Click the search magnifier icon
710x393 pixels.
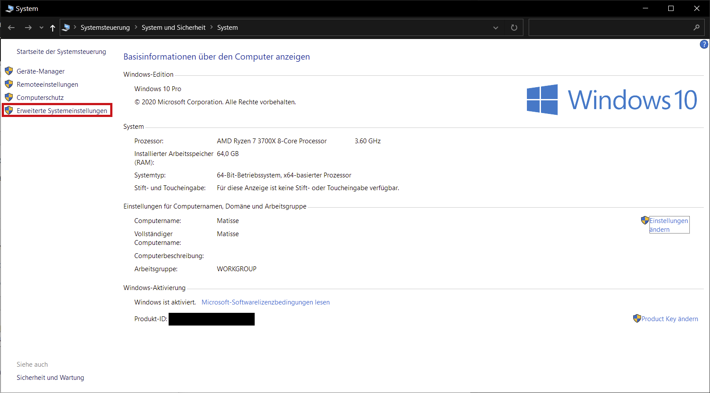tap(696, 28)
